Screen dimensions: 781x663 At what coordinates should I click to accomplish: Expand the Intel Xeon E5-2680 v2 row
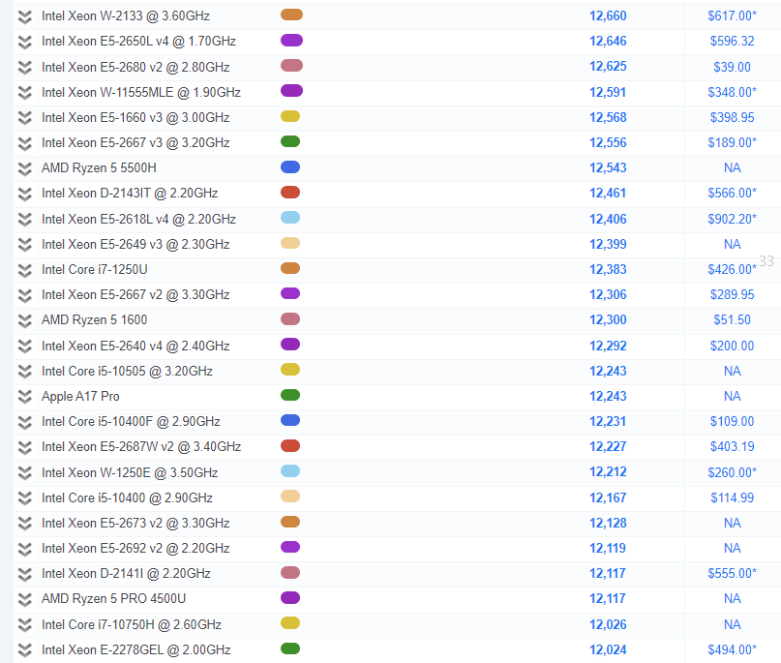(x=25, y=68)
